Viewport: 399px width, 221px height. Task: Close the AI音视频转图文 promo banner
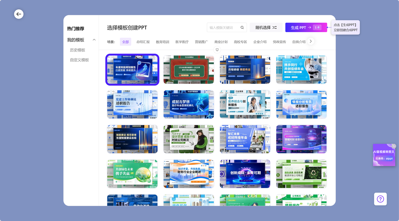[394, 146]
